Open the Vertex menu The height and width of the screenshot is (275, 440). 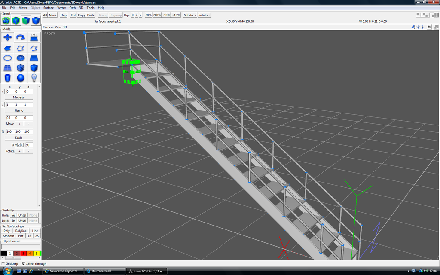pos(61,8)
